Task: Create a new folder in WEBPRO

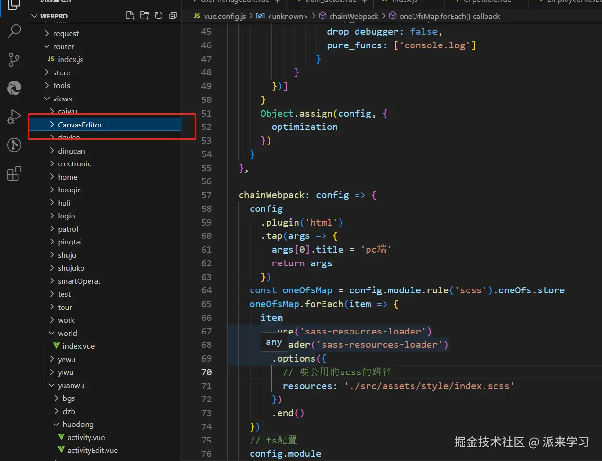Action: [144, 16]
